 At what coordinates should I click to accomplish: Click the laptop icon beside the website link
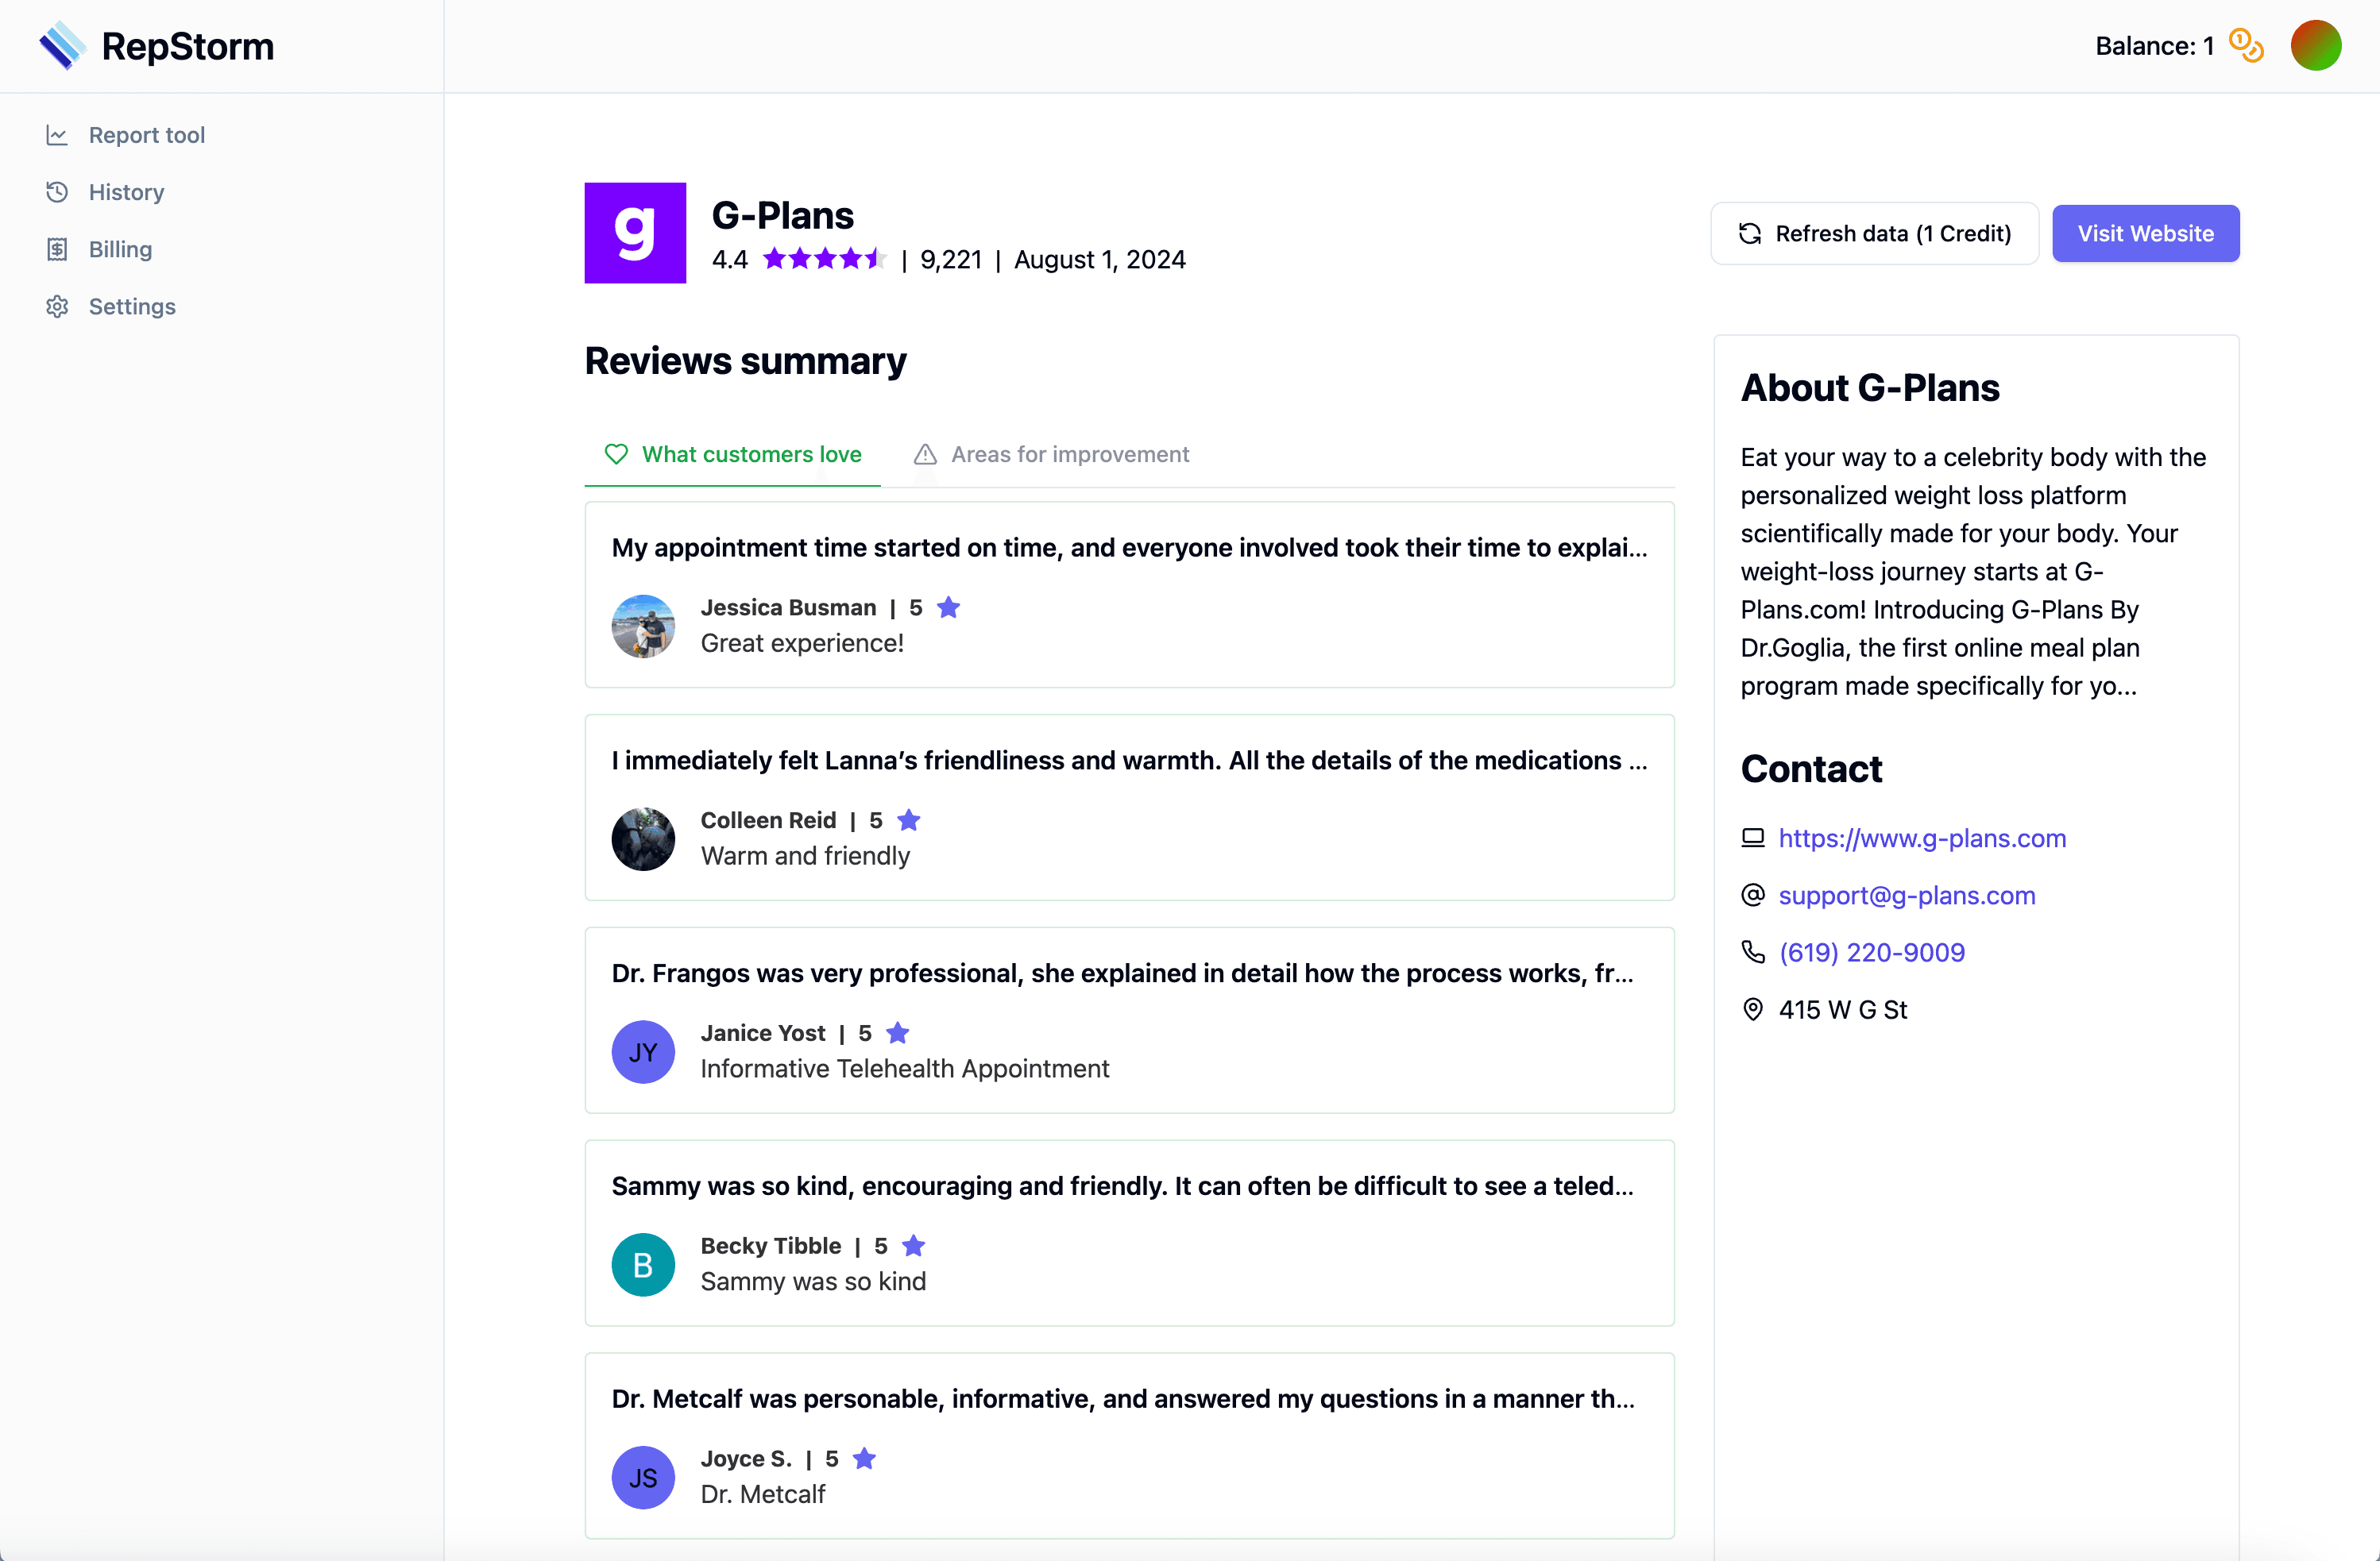click(x=1752, y=838)
